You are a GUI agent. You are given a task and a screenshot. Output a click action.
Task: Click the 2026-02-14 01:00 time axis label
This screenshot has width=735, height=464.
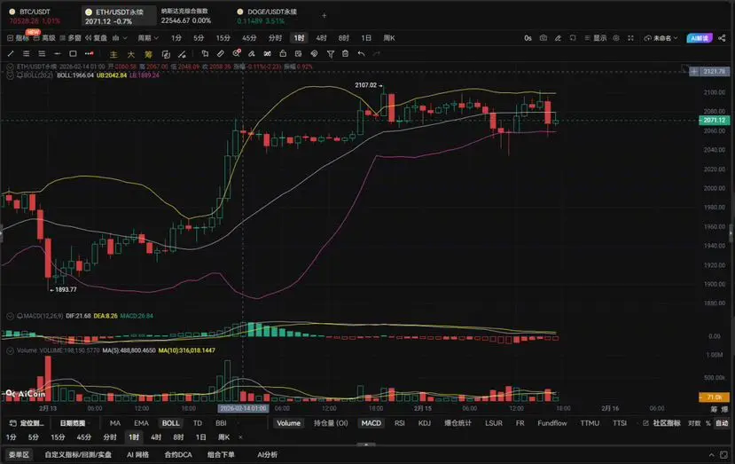(x=243, y=409)
